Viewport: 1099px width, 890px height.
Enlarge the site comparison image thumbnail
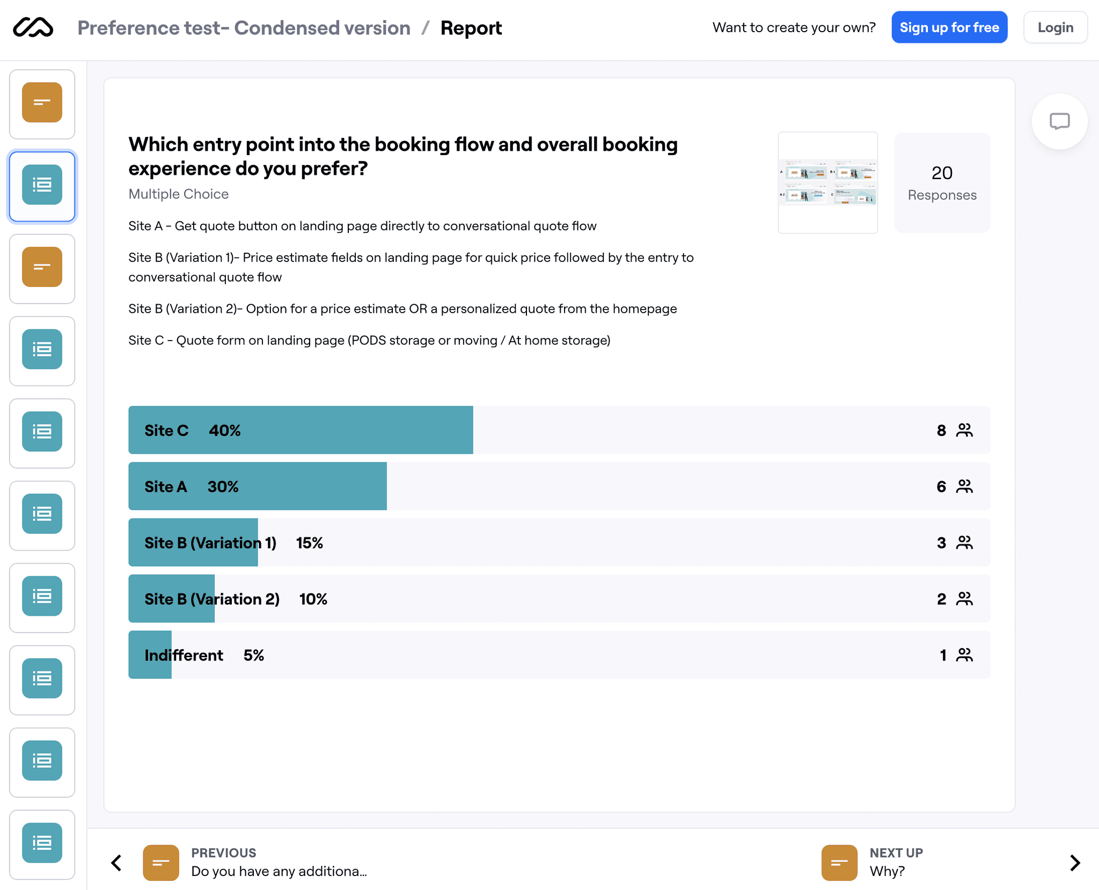[827, 182]
